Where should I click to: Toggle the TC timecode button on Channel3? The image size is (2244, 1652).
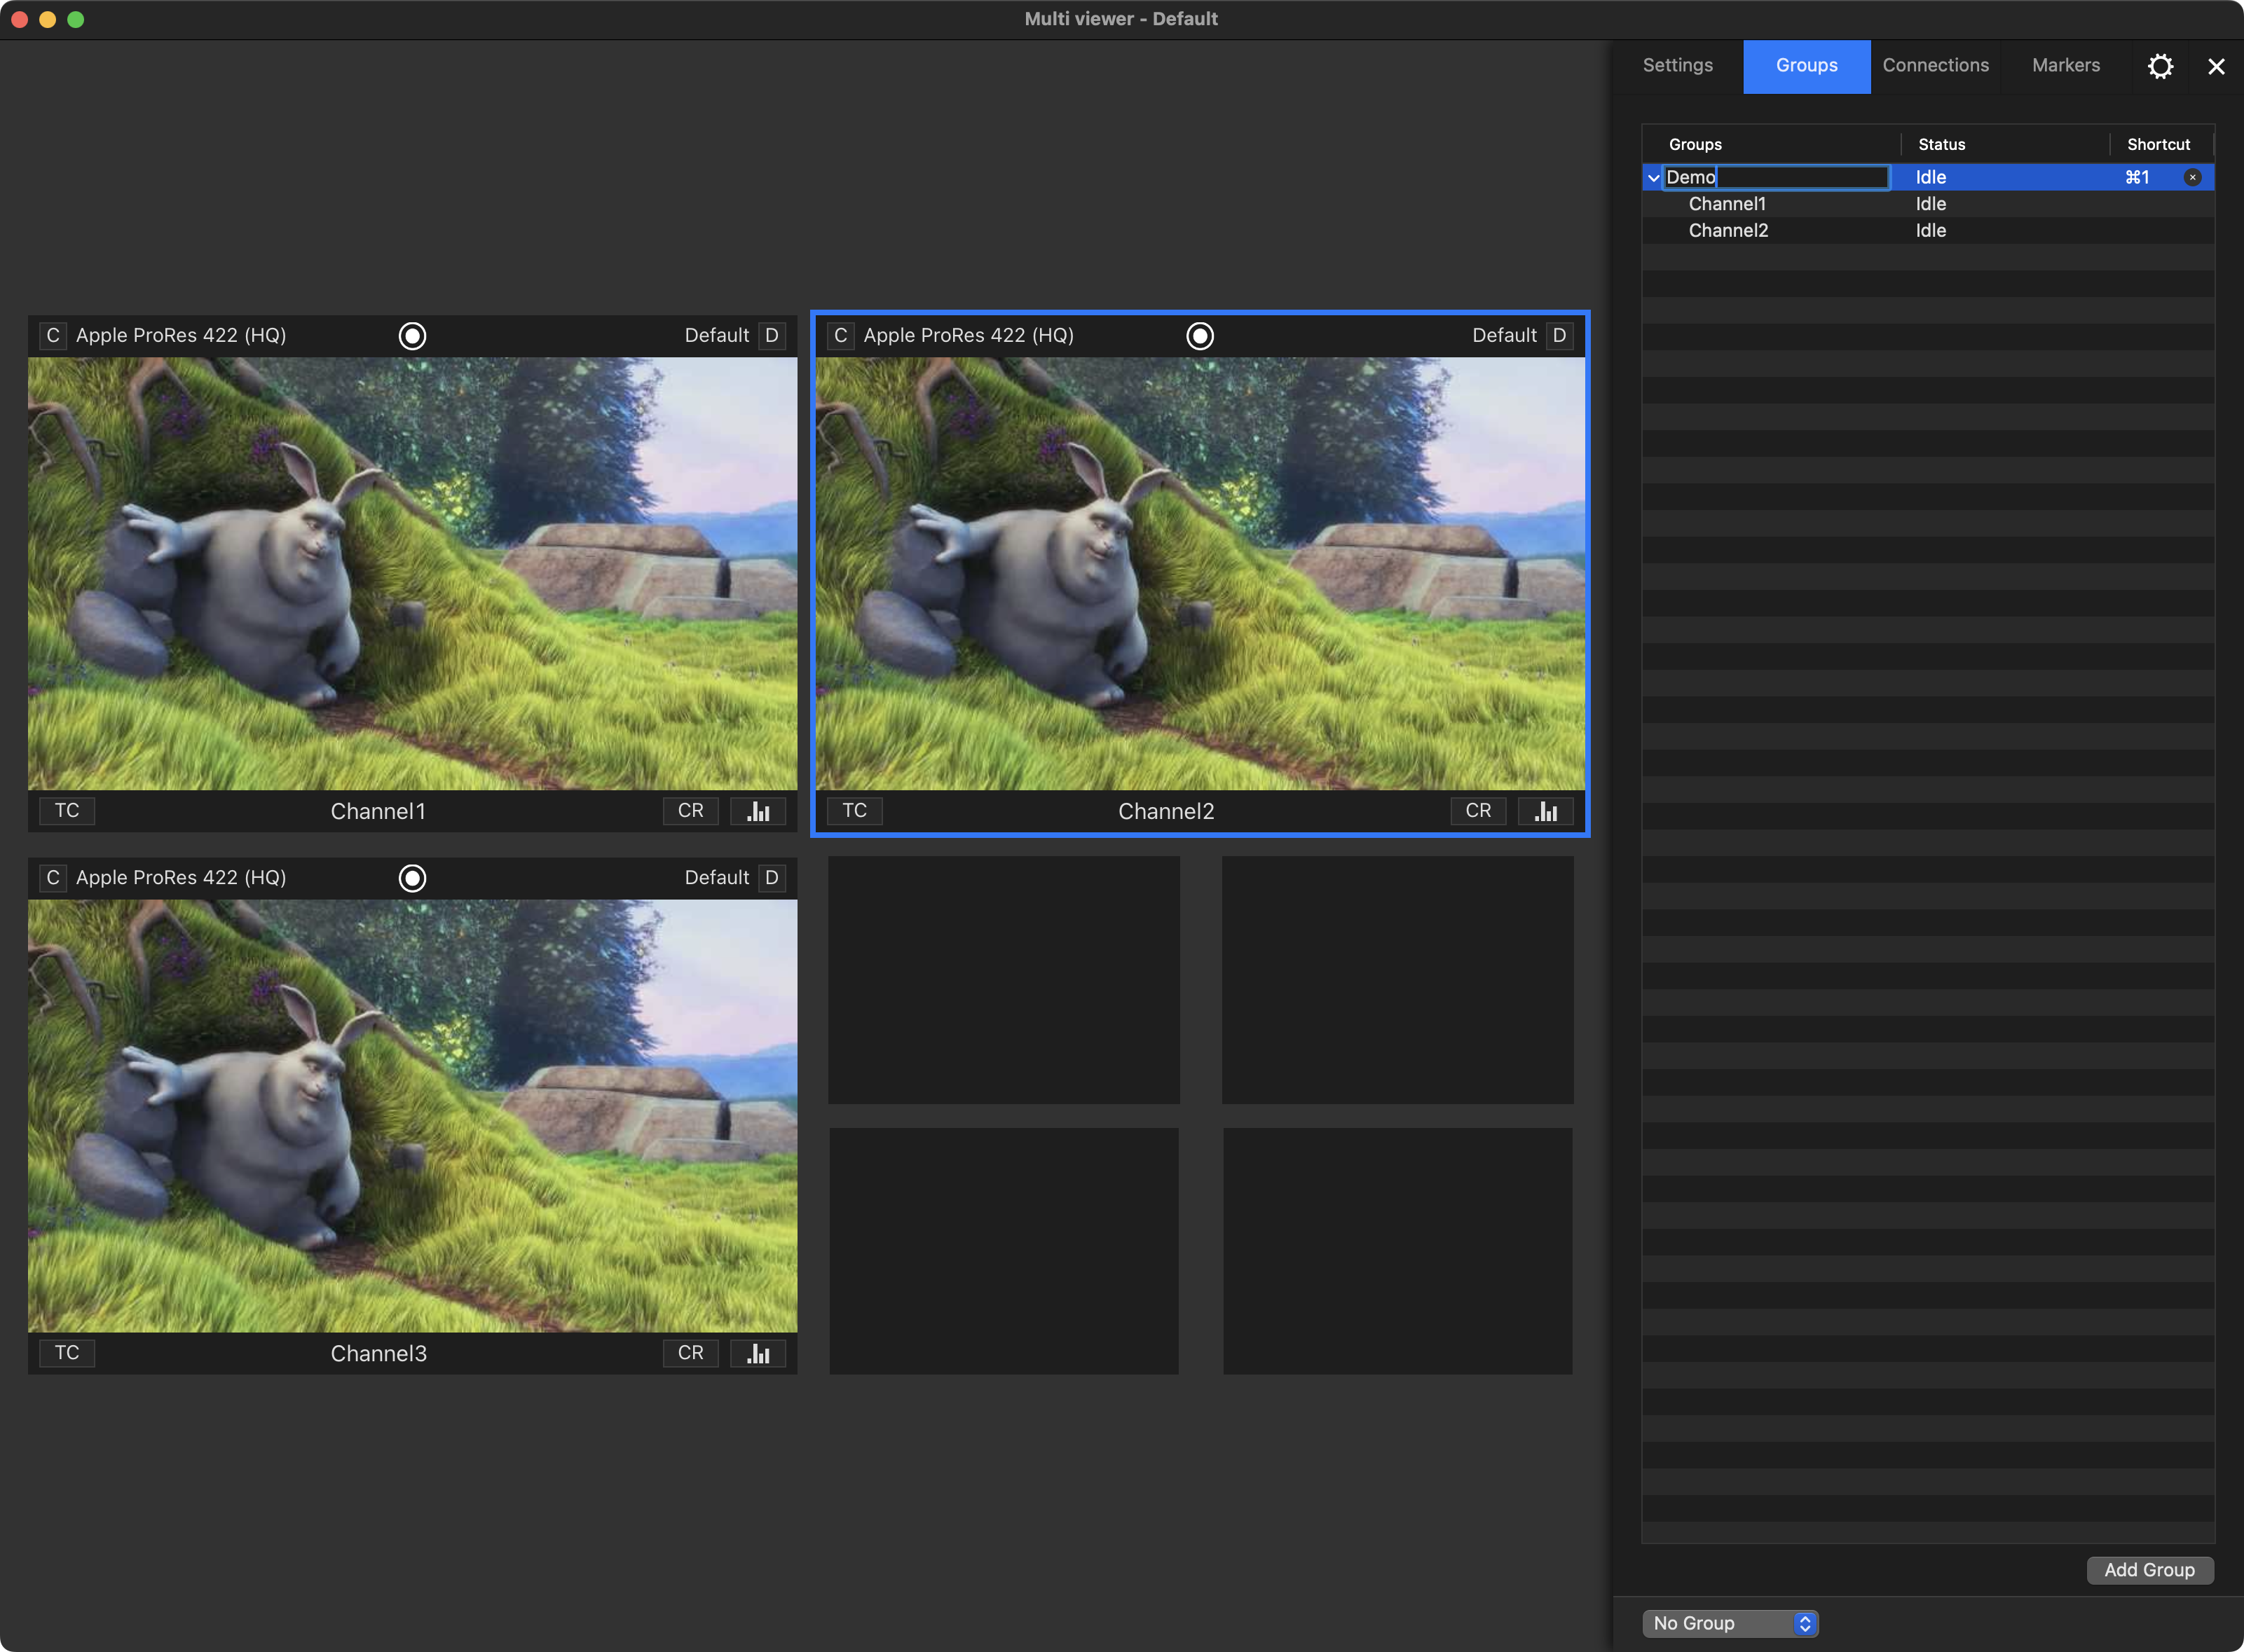coord(67,1353)
